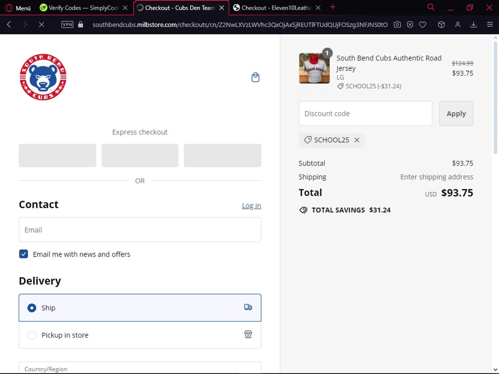
Task: Click the South Bend Cubs Authentic Road Jersey title
Action: click(x=389, y=63)
